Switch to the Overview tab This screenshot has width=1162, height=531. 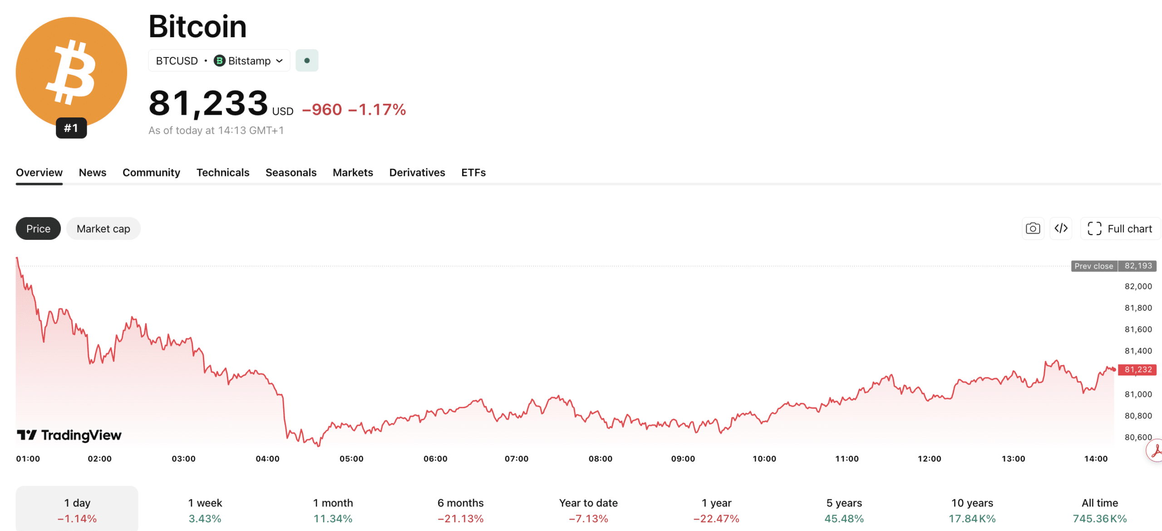(x=39, y=173)
